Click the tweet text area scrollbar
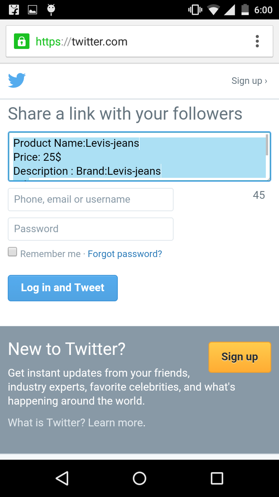Viewport: 279px width, 497px height. (267, 145)
